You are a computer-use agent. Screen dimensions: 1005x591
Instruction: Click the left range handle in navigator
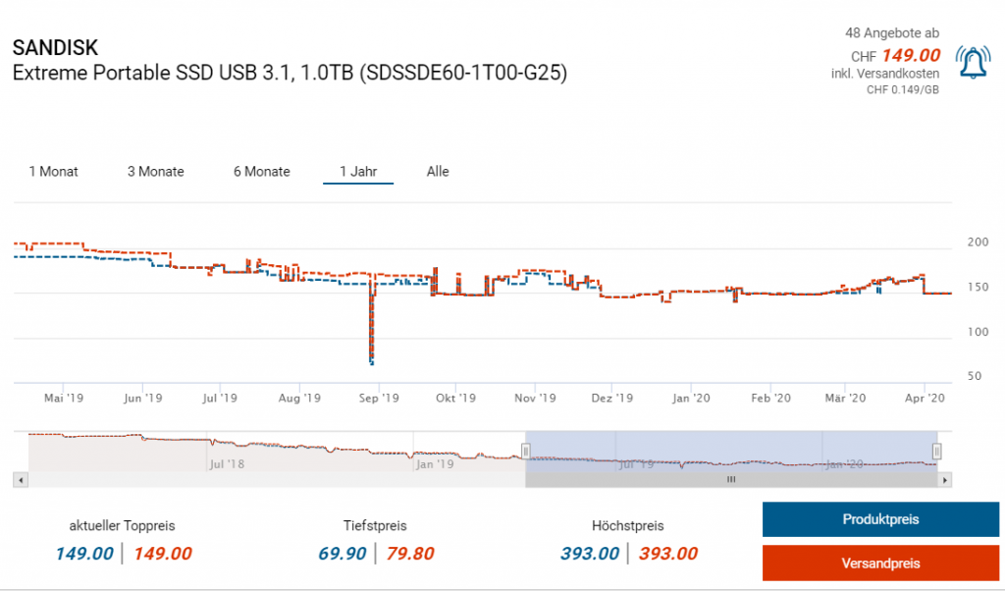pos(525,451)
